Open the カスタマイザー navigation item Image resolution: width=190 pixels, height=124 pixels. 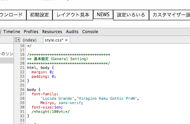coord(170,15)
